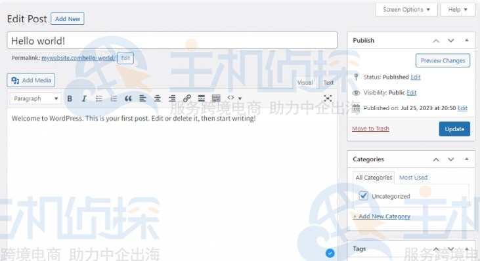Screen dimensions: 480x261
Task: Click the Update button
Action: 454,129
